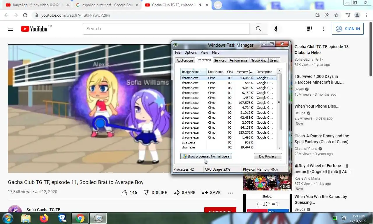
Task: Click the install app icon in address bar
Action: tap(318, 15)
